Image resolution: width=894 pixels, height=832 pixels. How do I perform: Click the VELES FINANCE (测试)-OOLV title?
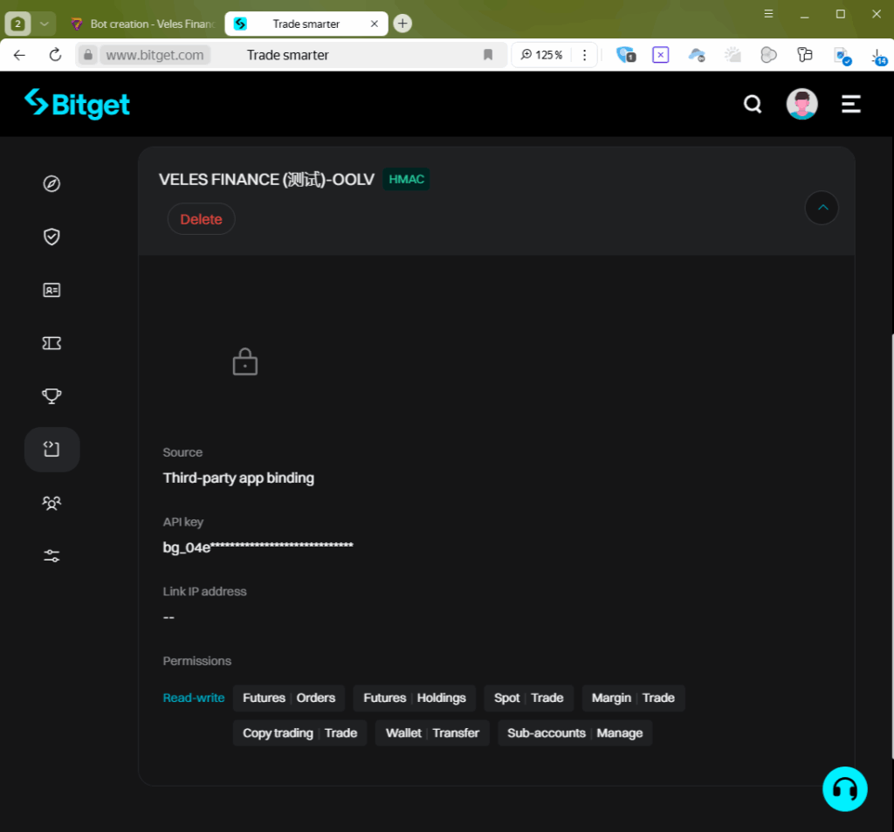pos(266,180)
